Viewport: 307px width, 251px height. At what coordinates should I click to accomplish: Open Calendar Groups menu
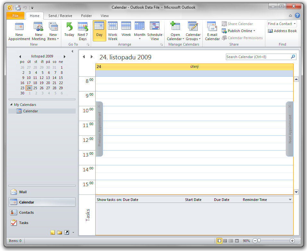click(x=193, y=31)
